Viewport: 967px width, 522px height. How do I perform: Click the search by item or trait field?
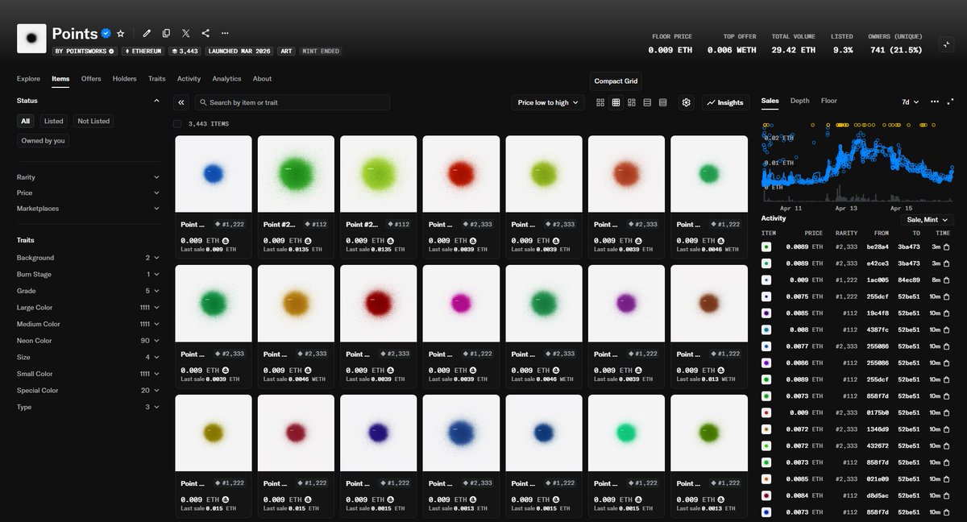[x=292, y=102]
